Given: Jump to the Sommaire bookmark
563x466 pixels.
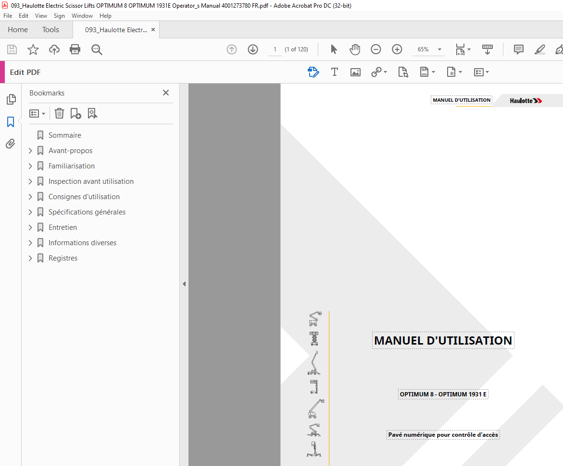Looking at the screenshot, I should point(64,135).
